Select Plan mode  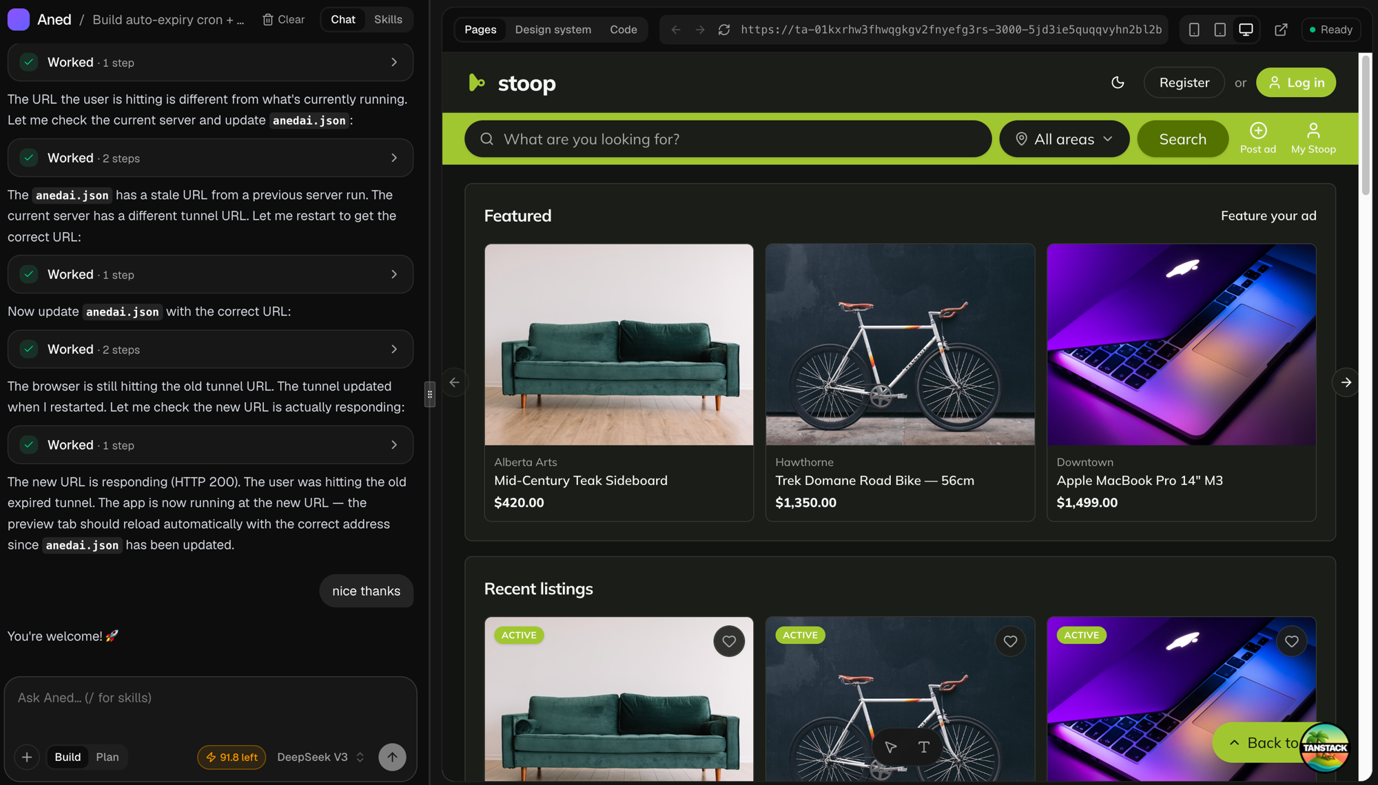[x=107, y=757]
